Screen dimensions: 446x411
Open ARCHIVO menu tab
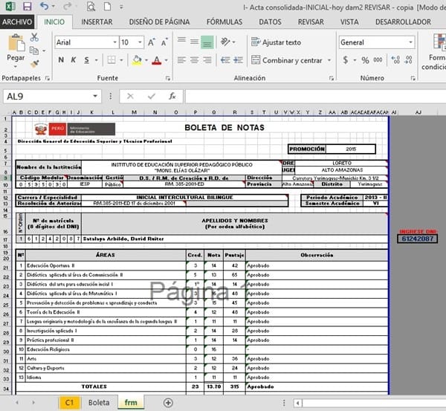coord(17,22)
